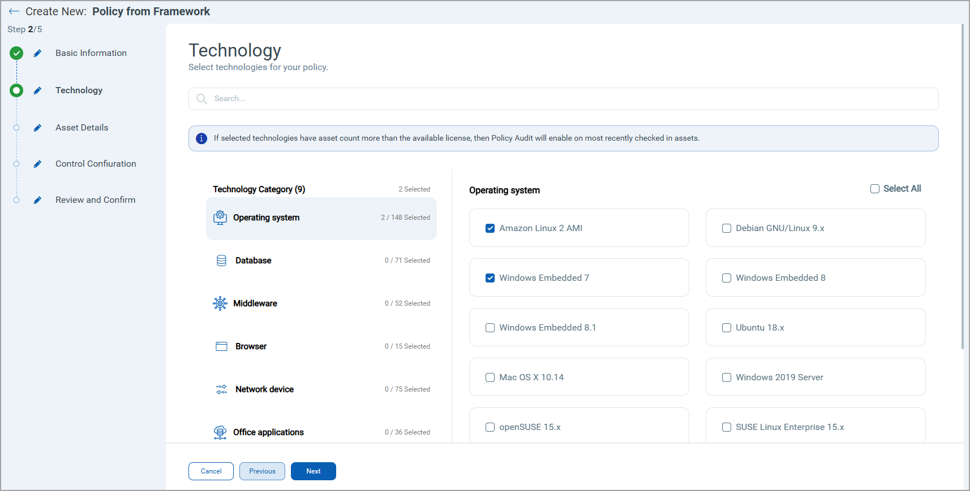Enable the Select All checkbox

pos(875,189)
